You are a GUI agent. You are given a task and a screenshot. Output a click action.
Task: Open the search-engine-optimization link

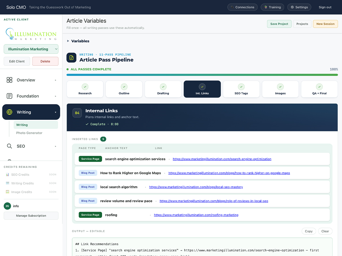pyautogui.click(x=222, y=159)
